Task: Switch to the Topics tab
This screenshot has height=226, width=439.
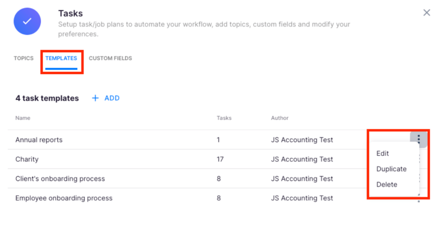Action: (24, 58)
